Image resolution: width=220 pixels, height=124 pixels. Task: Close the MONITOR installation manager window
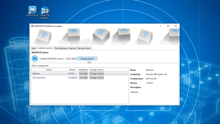(x=176, y=26)
